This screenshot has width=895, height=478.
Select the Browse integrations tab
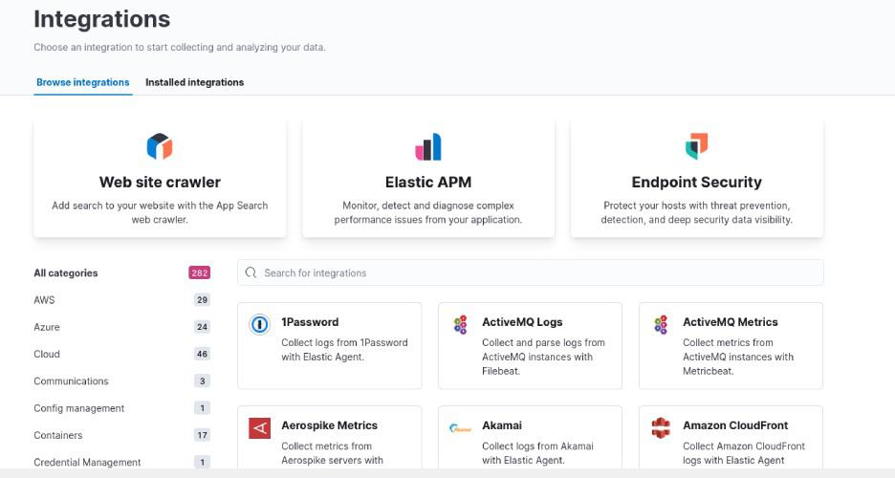pyautogui.click(x=83, y=82)
